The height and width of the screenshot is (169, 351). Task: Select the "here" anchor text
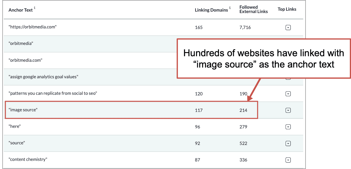click(15, 126)
